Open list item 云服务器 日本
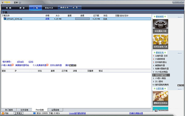 click(161, 56)
